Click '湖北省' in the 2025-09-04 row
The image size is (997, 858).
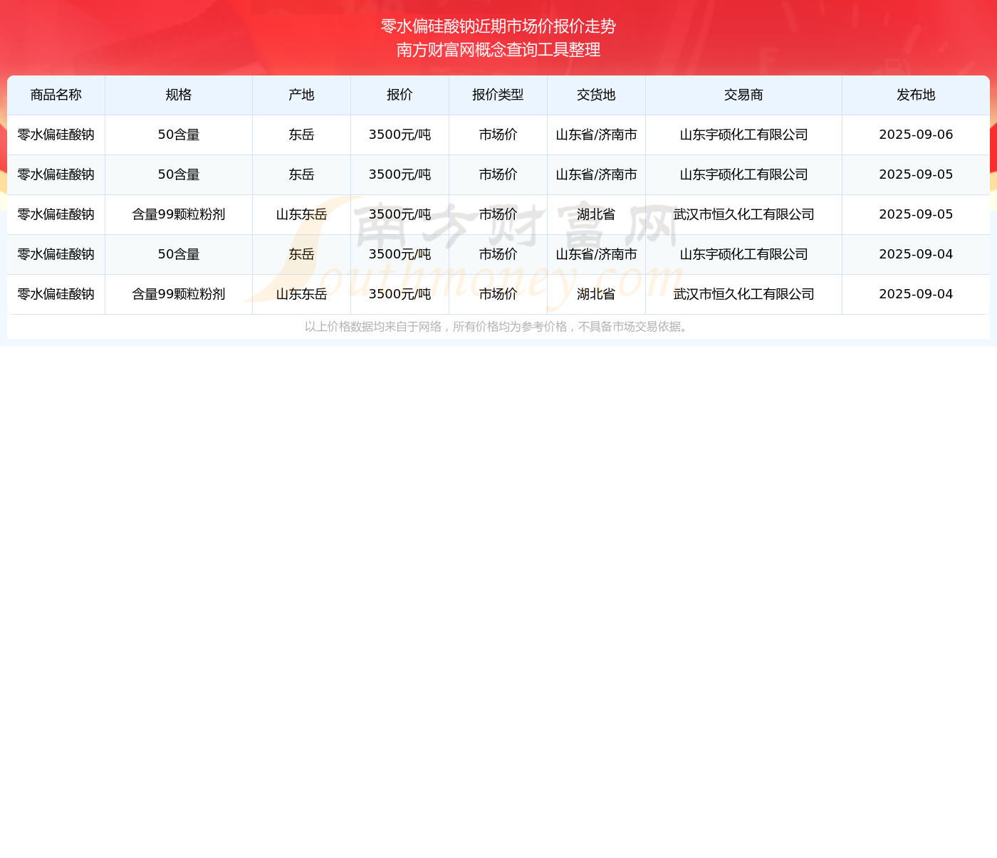pyautogui.click(x=597, y=294)
